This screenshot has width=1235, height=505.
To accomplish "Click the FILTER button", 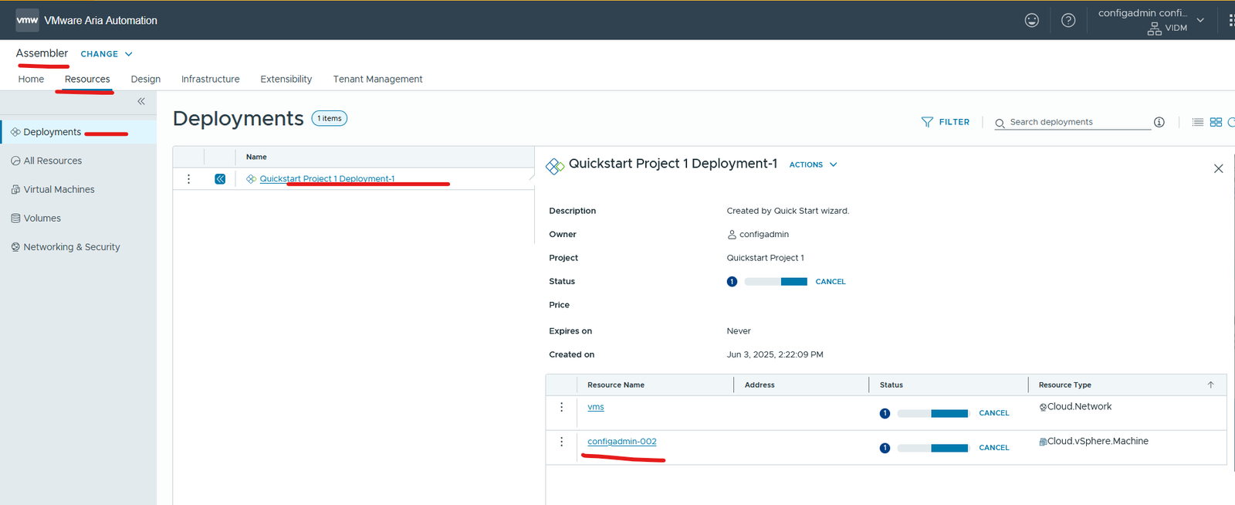I will click(946, 122).
